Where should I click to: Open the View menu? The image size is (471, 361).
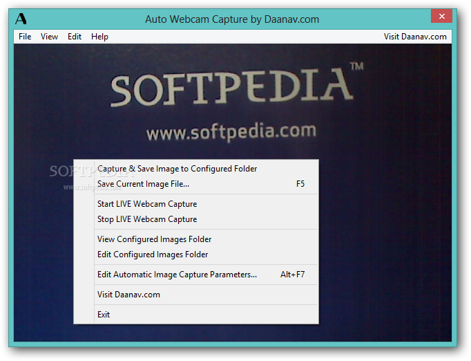coord(49,37)
